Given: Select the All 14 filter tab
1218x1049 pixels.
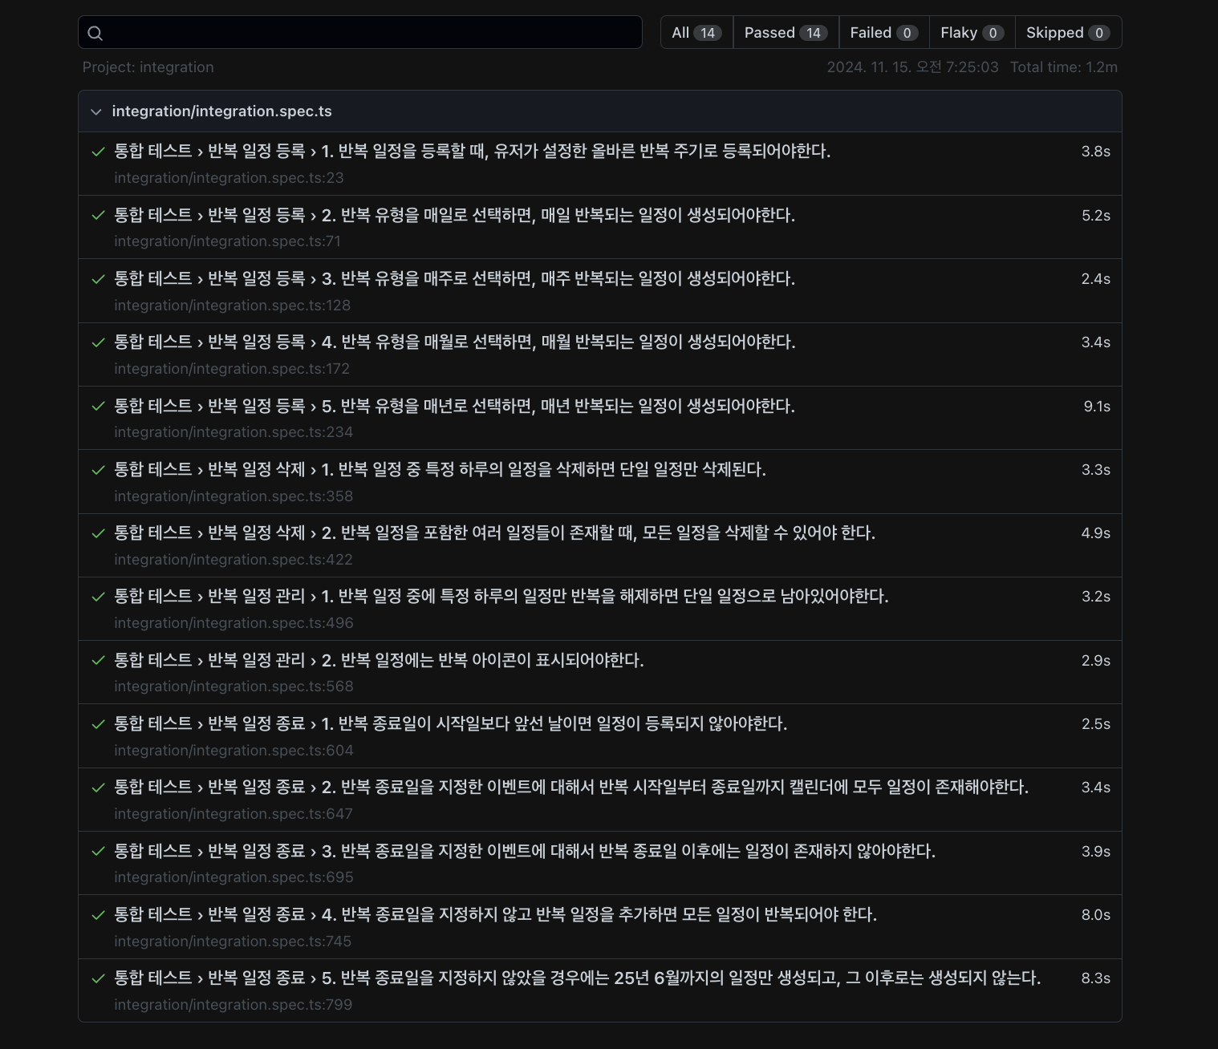Looking at the screenshot, I should point(696,33).
